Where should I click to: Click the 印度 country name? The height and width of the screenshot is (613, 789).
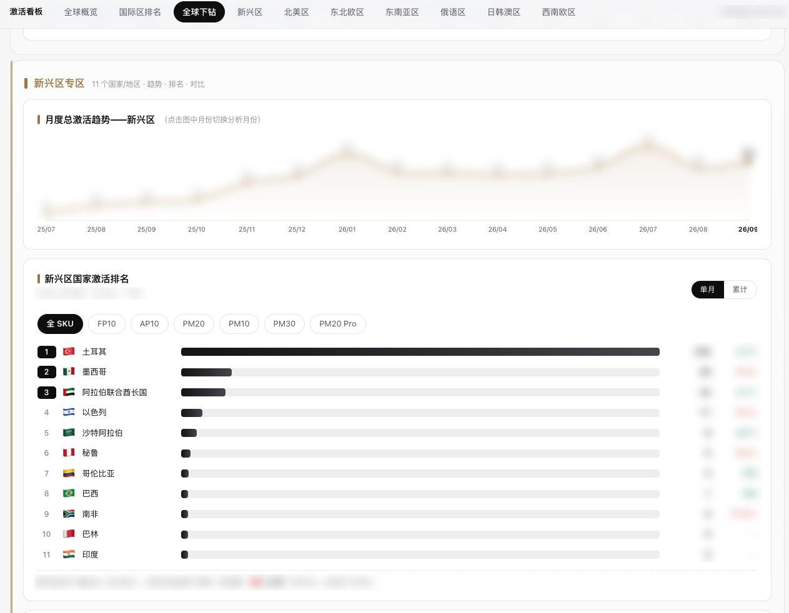click(x=90, y=554)
